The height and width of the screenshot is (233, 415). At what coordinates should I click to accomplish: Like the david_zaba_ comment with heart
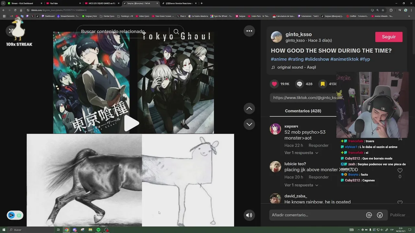(x=400, y=203)
